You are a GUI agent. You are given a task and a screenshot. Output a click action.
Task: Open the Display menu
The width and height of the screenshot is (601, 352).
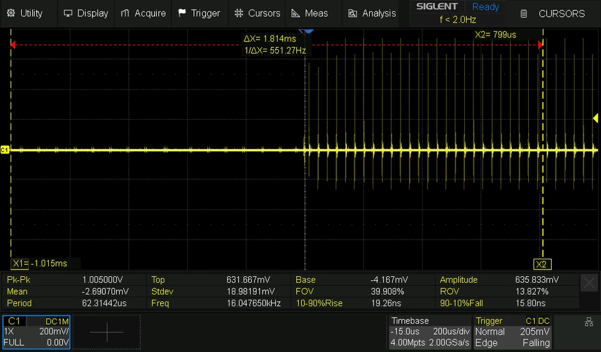click(x=86, y=13)
